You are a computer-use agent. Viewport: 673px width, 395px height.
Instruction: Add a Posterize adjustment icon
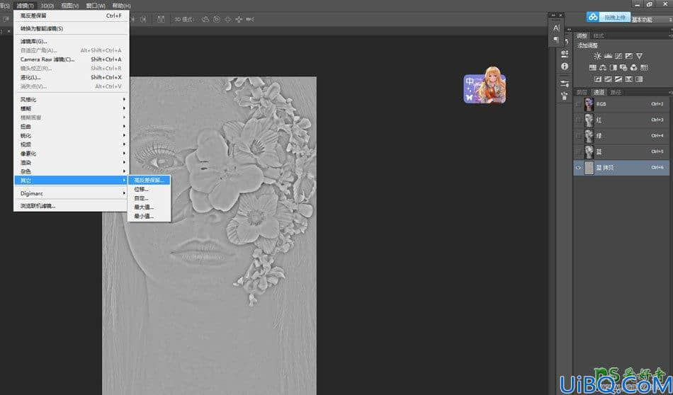click(608, 79)
